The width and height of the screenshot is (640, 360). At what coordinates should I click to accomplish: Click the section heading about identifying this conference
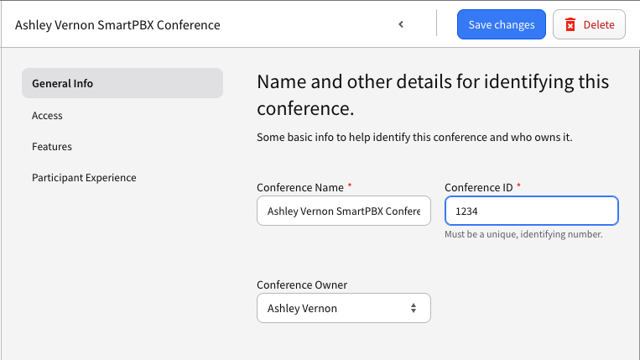coord(433,95)
